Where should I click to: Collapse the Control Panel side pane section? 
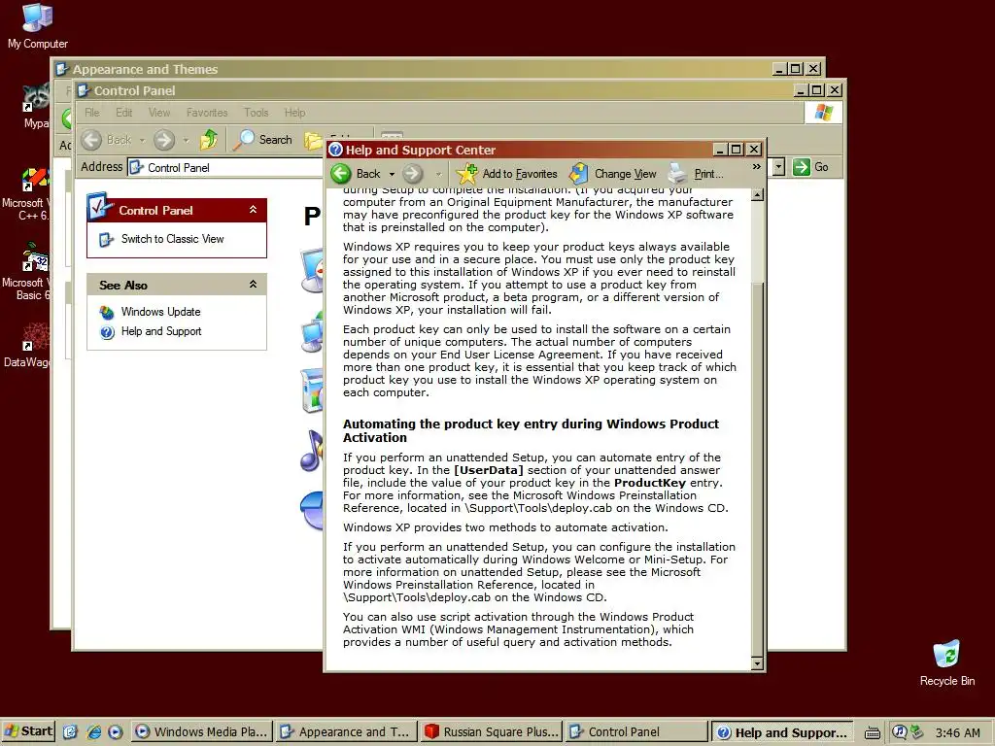(253, 210)
